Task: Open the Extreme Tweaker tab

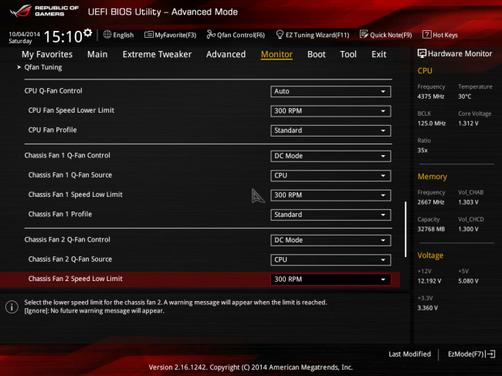Action: point(157,54)
